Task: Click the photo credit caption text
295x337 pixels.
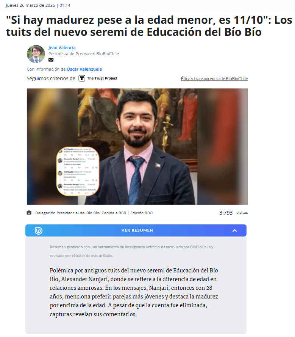Action: 95,213
